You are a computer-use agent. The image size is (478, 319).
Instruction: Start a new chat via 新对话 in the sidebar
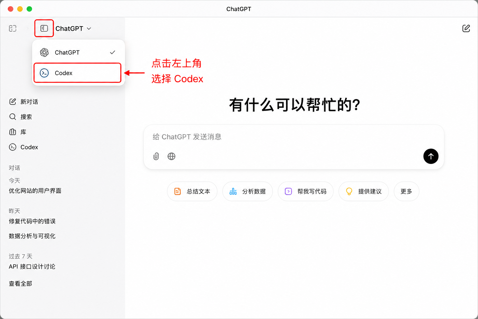click(24, 102)
